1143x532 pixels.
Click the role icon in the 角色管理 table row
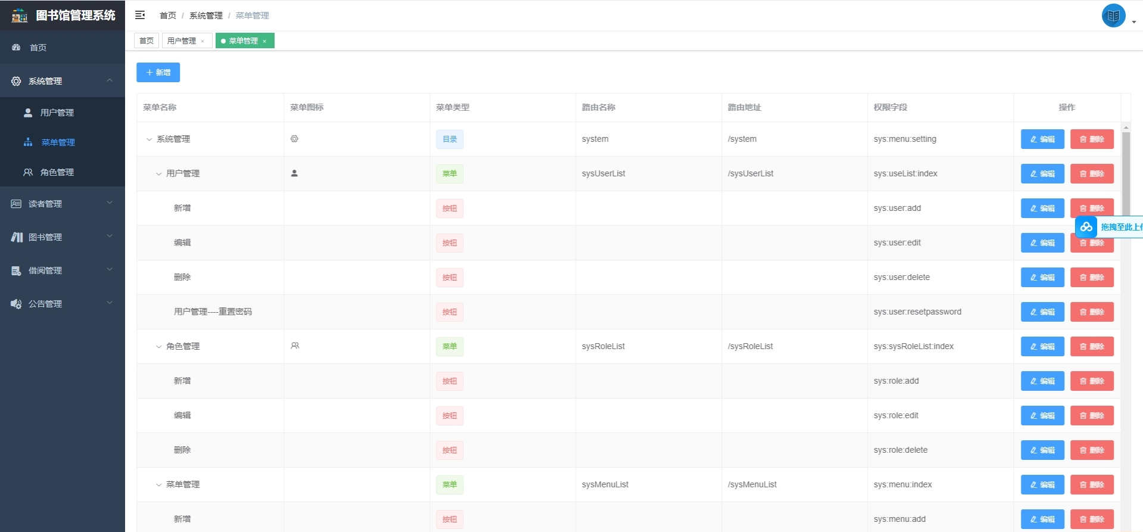pos(295,346)
